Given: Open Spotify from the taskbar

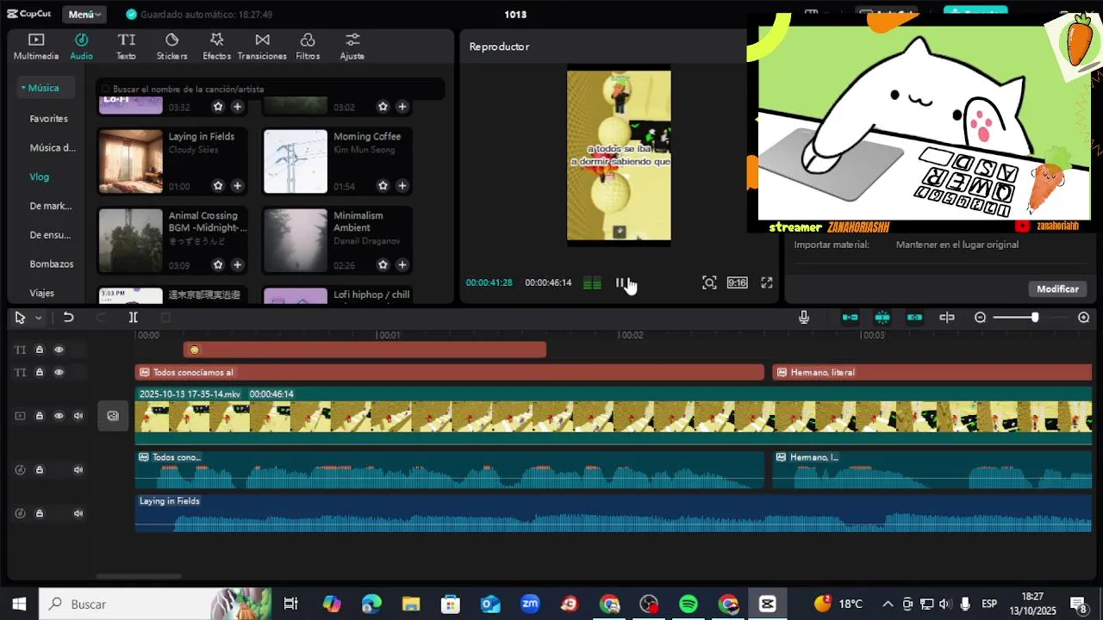Looking at the screenshot, I should [689, 604].
